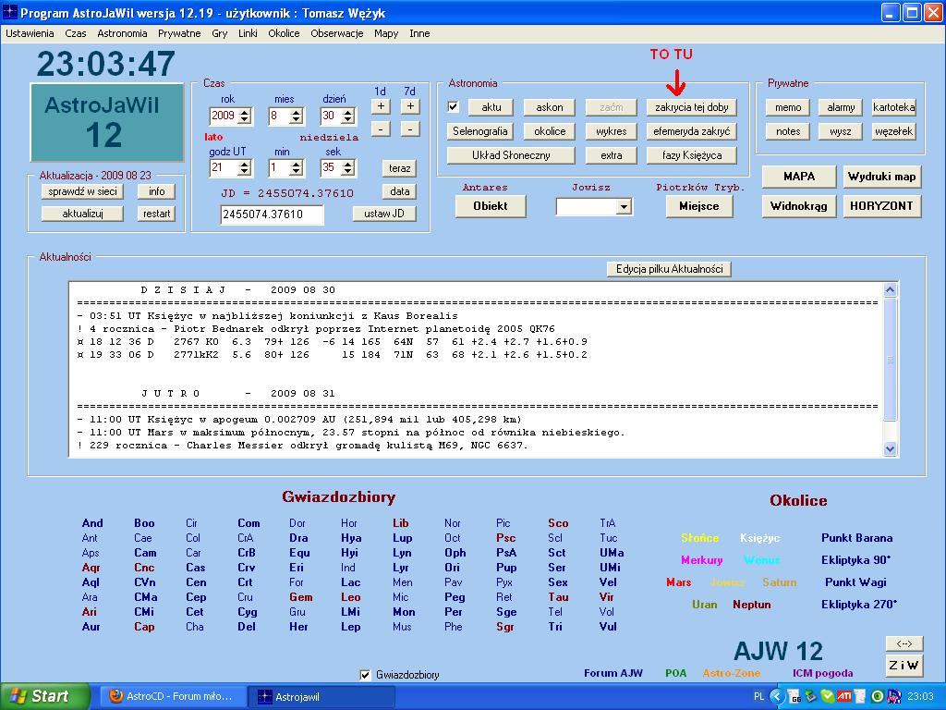Open the Windows Start button
Image resolution: width=946 pixels, height=710 pixels.
(44, 697)
